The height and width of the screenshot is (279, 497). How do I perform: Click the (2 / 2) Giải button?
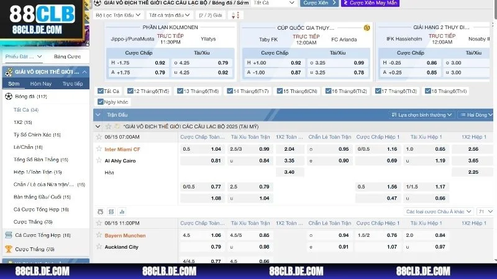click(211, 15)
